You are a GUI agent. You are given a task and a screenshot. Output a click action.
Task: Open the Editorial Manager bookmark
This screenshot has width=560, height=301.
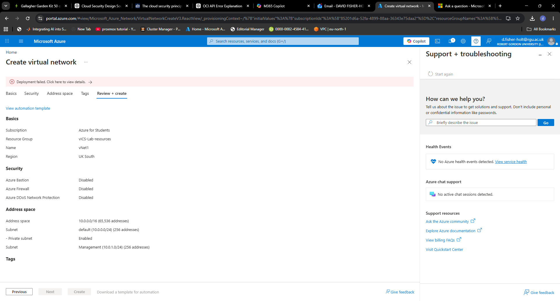point(247,29)
